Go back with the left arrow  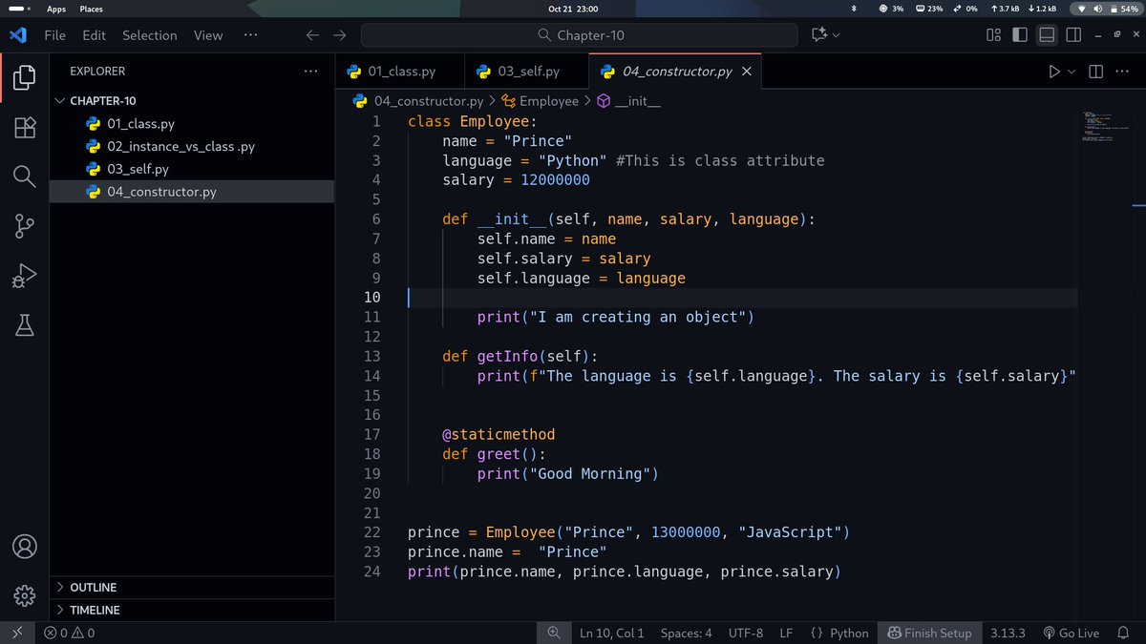pos(312,35)
